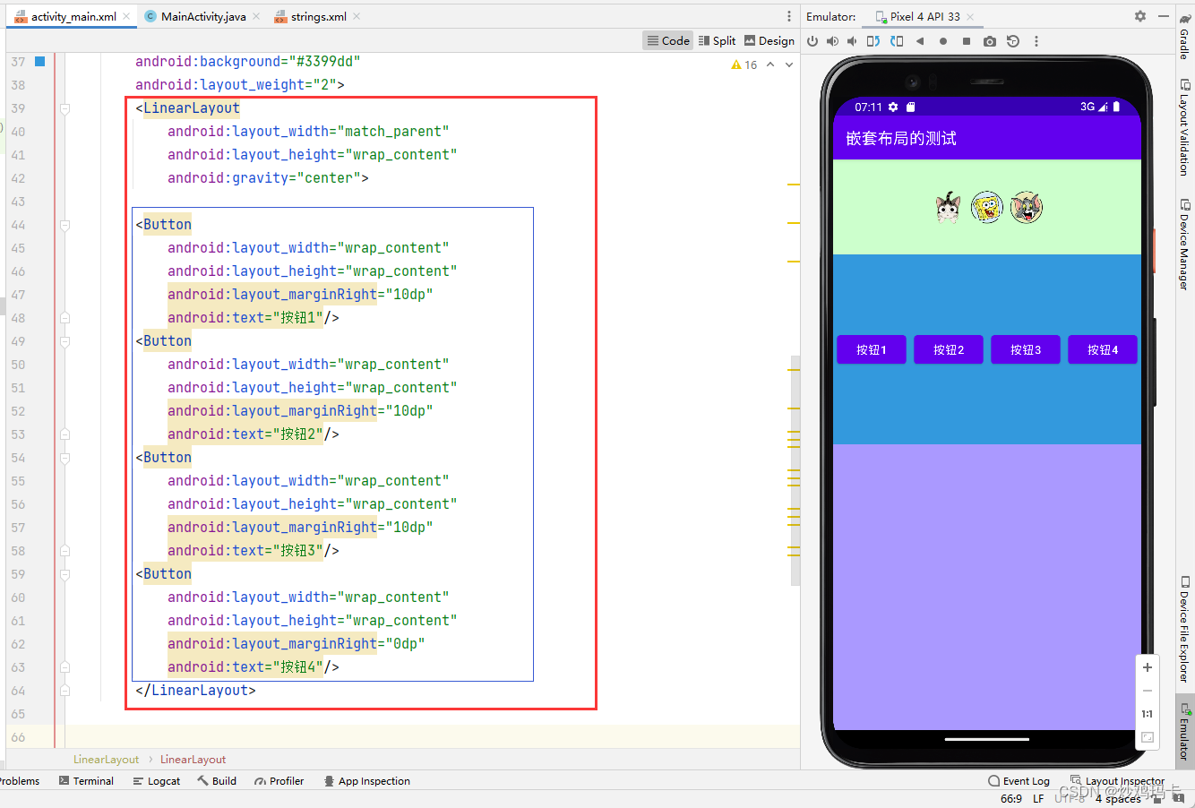
Task: Rotate the emulator left
Action: (x=873, y=41)
